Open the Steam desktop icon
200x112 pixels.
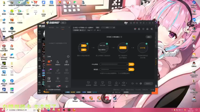(115, 99)
